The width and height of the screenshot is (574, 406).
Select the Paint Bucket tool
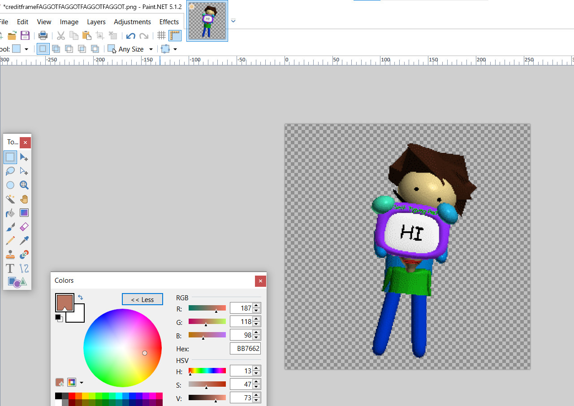[x=10, y=213]
